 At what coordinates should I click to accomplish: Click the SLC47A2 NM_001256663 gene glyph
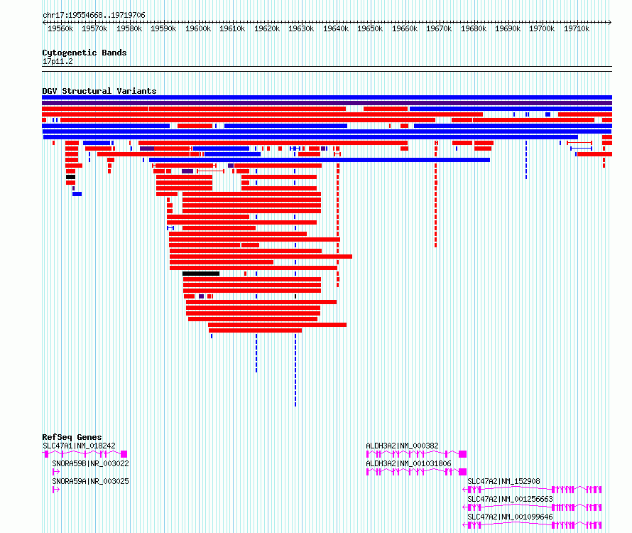(x=532, y=507)
